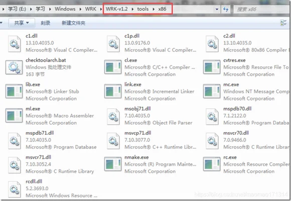This screenshot has height=201, width=291.
Task: Open the 共享 dropdown menu
Action: [22, 23]
